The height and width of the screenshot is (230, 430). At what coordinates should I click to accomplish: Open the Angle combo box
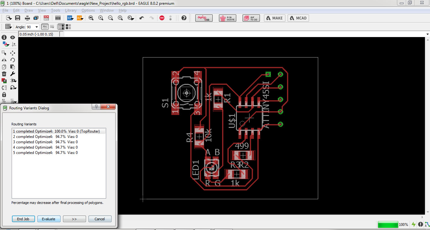[32, 27]
